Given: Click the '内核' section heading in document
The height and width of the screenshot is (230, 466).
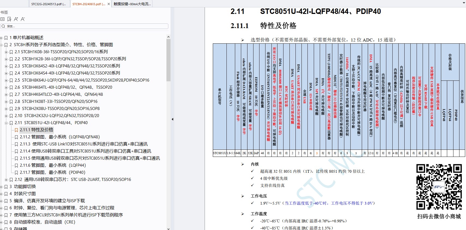Looking at the screenshot, I should [255, 164].
